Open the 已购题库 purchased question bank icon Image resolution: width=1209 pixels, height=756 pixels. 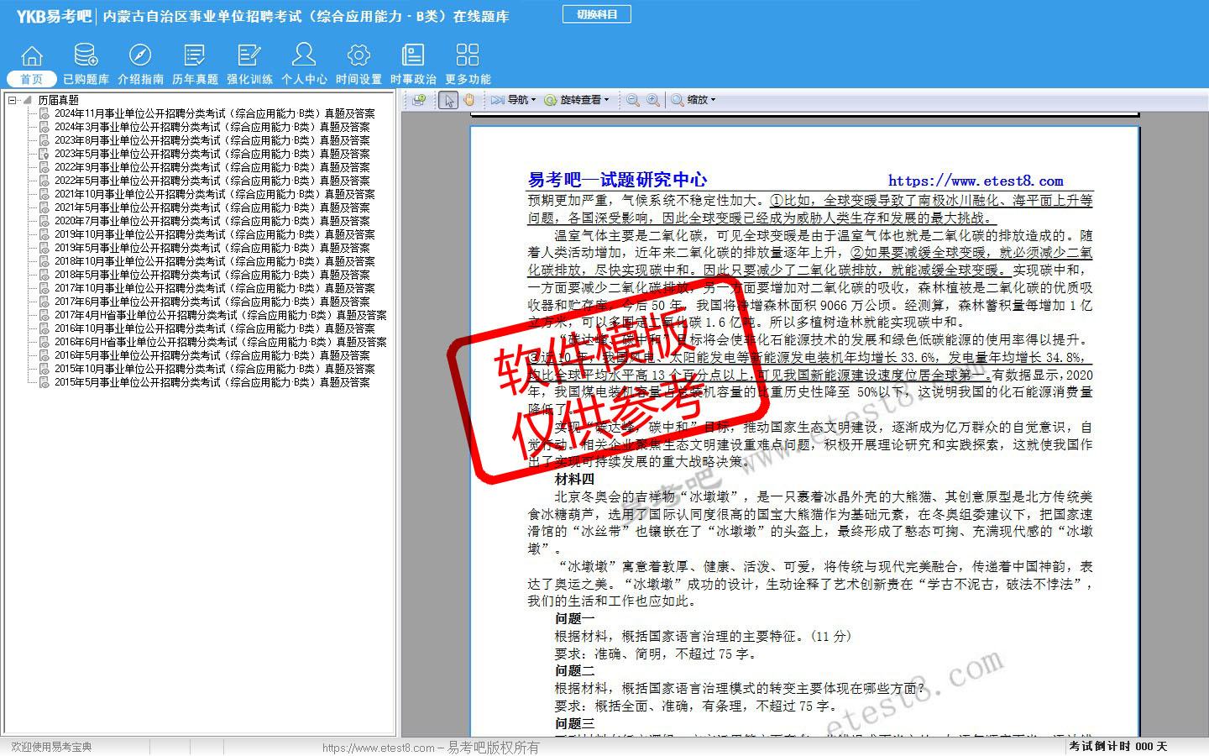click(x=86, y=56)
